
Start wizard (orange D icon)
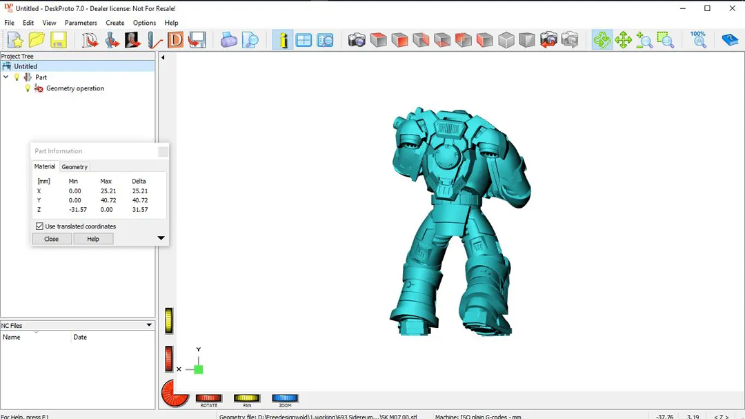(175, 40)
